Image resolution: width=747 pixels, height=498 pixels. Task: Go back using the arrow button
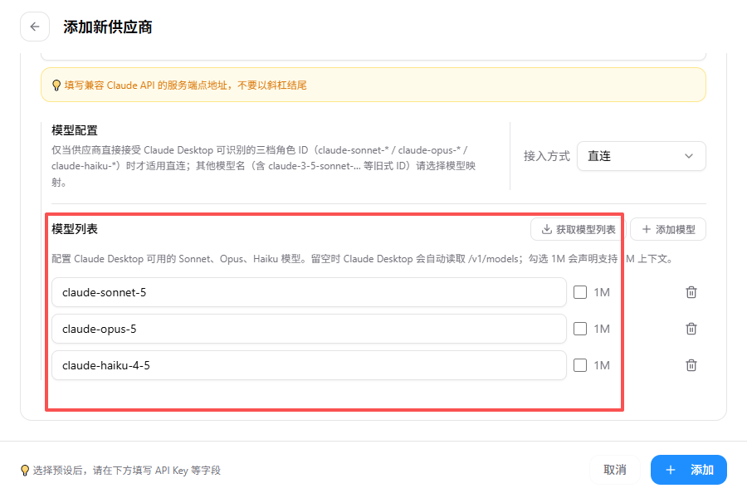35,27
